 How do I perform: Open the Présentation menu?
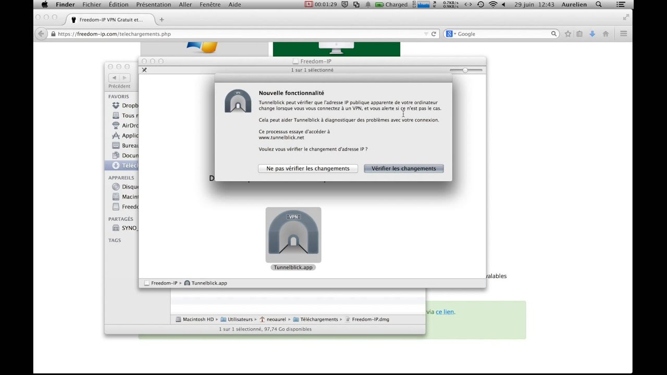click(x=154, y=5)
